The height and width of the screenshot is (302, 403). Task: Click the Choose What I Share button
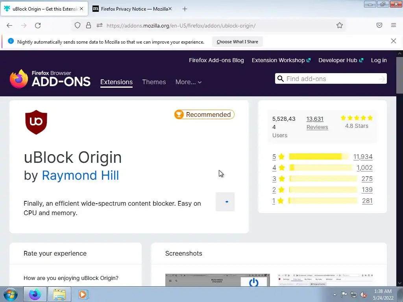click(237, 42)
